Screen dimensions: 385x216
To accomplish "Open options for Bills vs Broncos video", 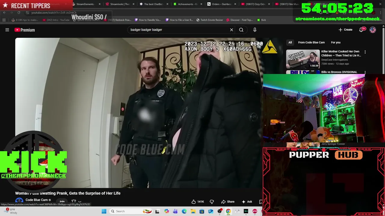I will pyautogui.click(x=365, y=72).
